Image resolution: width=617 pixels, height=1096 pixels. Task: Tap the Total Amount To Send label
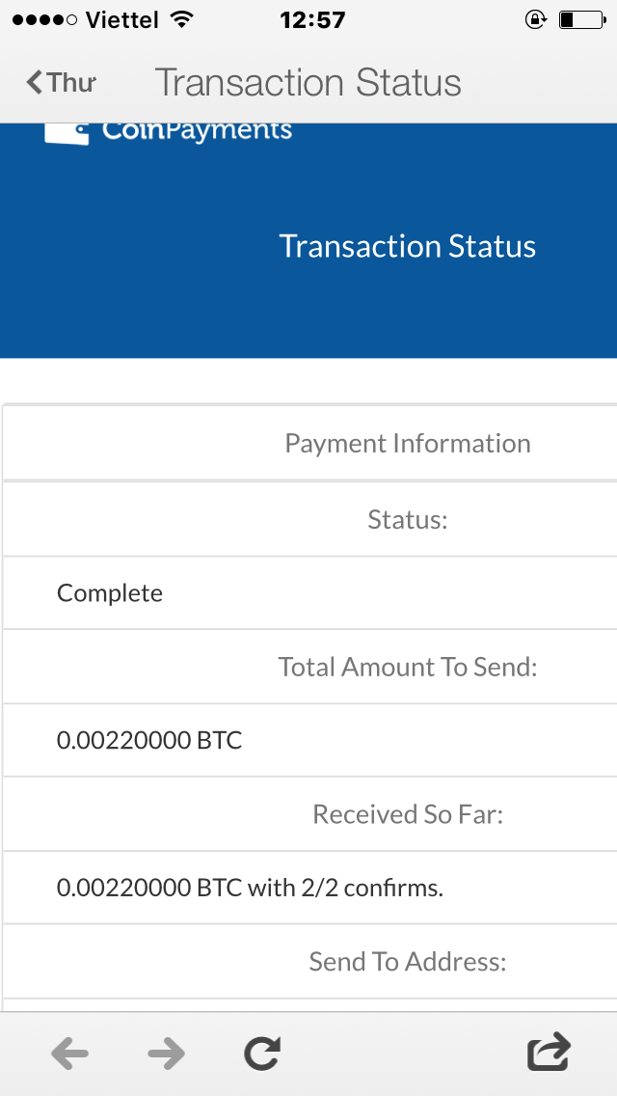click(x=407, y=667)
